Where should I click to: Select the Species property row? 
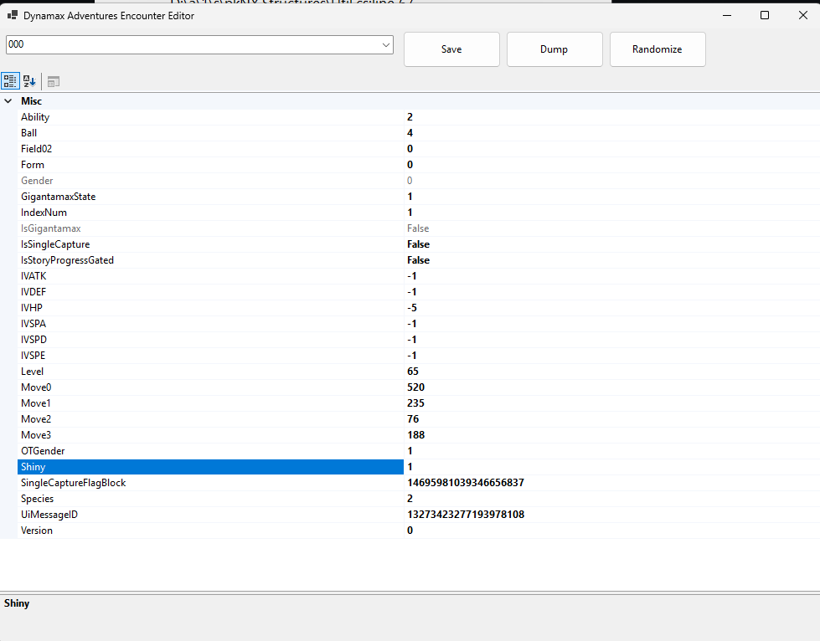[37, 499]
